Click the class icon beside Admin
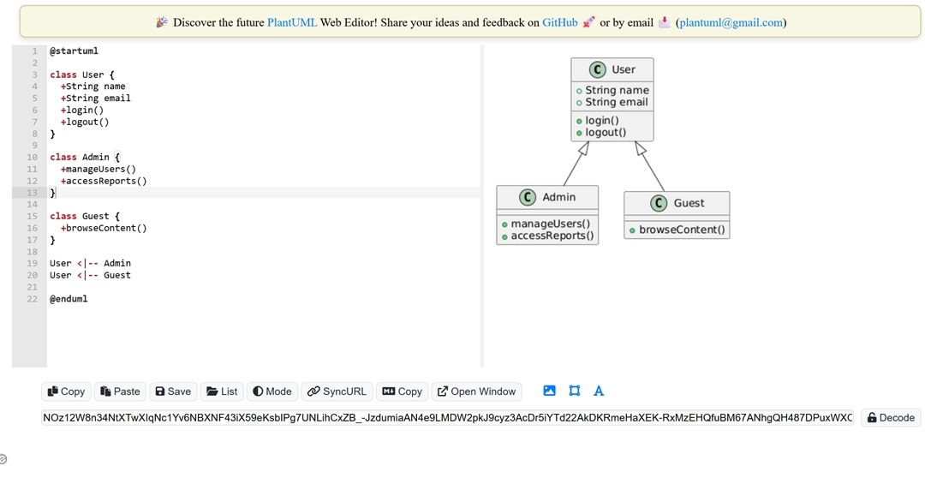Screen dimensions: 925x490 click(528, 197)
